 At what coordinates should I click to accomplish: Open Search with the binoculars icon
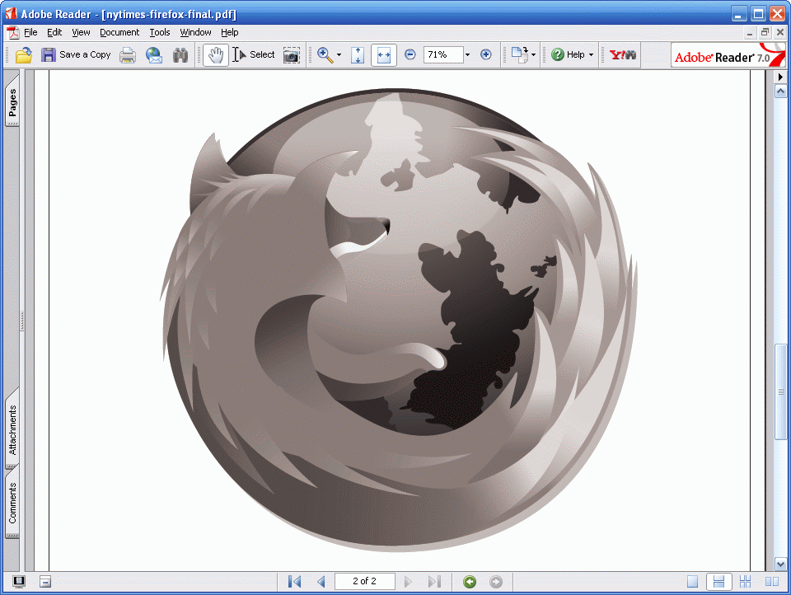[x=180, y=55]
